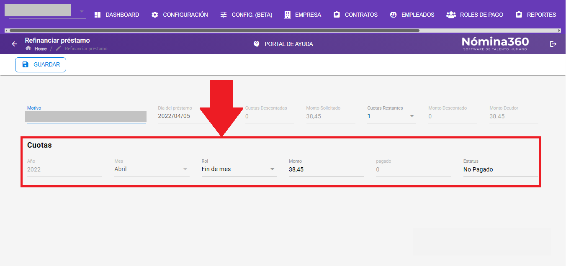566x266 pixels.
Task: Click the Empresa building icon
Action: 287,15
